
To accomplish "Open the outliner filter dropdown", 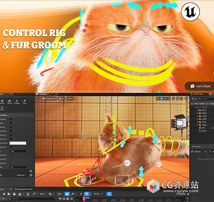I will point(194,99).
